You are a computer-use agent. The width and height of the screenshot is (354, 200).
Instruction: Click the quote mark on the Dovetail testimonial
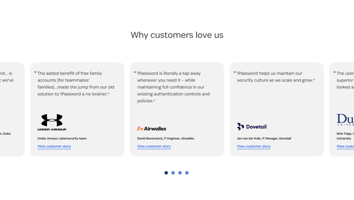[x=234, y=72]
